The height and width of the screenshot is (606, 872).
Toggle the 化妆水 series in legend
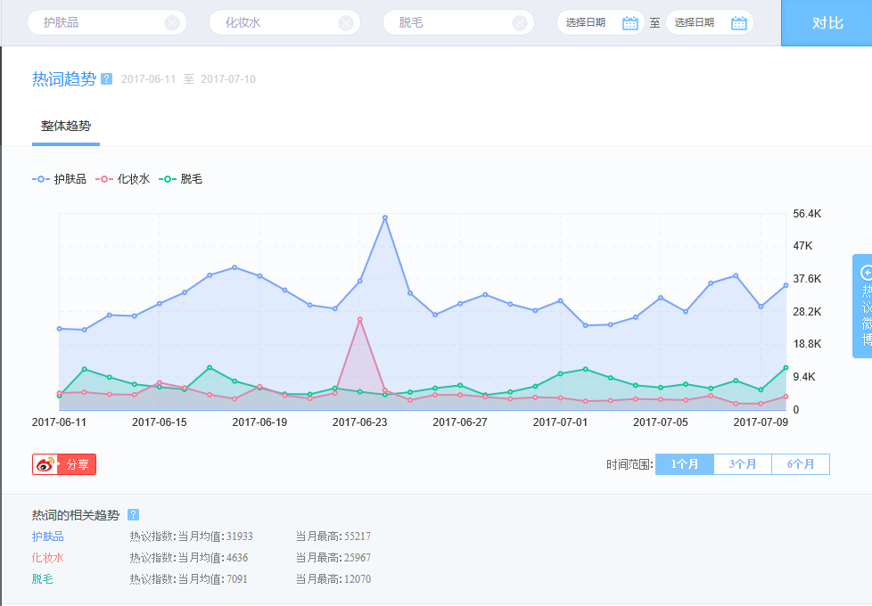click(x=123, y=179)
